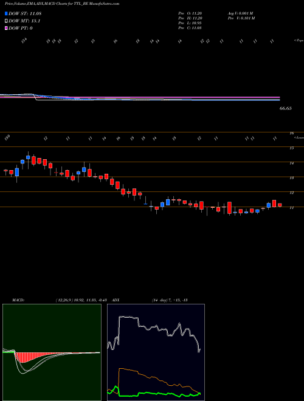Click the 'Avg V: 0.001 M' volume text

(241, 13)
